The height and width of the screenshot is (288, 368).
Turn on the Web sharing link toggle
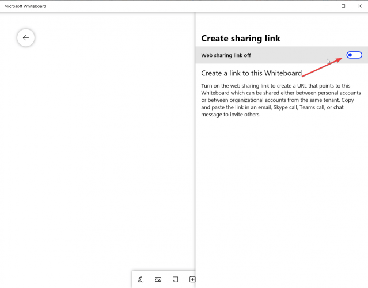point(354,55)
